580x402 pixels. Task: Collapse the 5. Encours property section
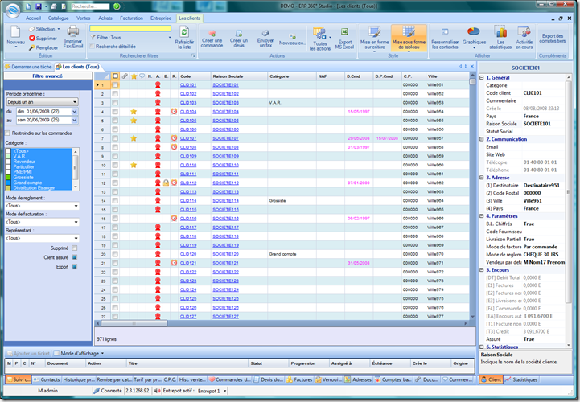pyautogui.click(x=482, y=270)
